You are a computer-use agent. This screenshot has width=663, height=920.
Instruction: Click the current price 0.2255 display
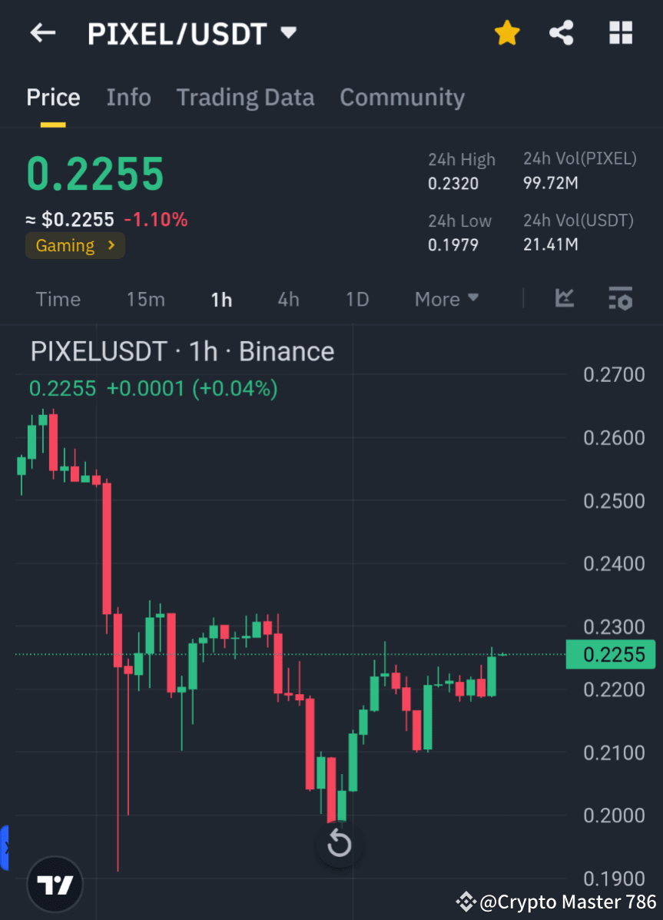coord(94,174)
